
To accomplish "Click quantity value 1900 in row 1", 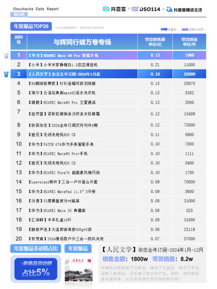I will pos(190,55).
